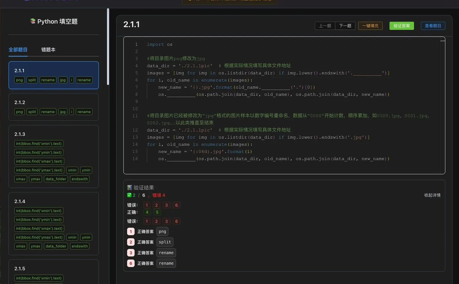Click the filled jpg blank on line 13
The width and height of the screenshot is (459, 284).
[x=357, y=137]
